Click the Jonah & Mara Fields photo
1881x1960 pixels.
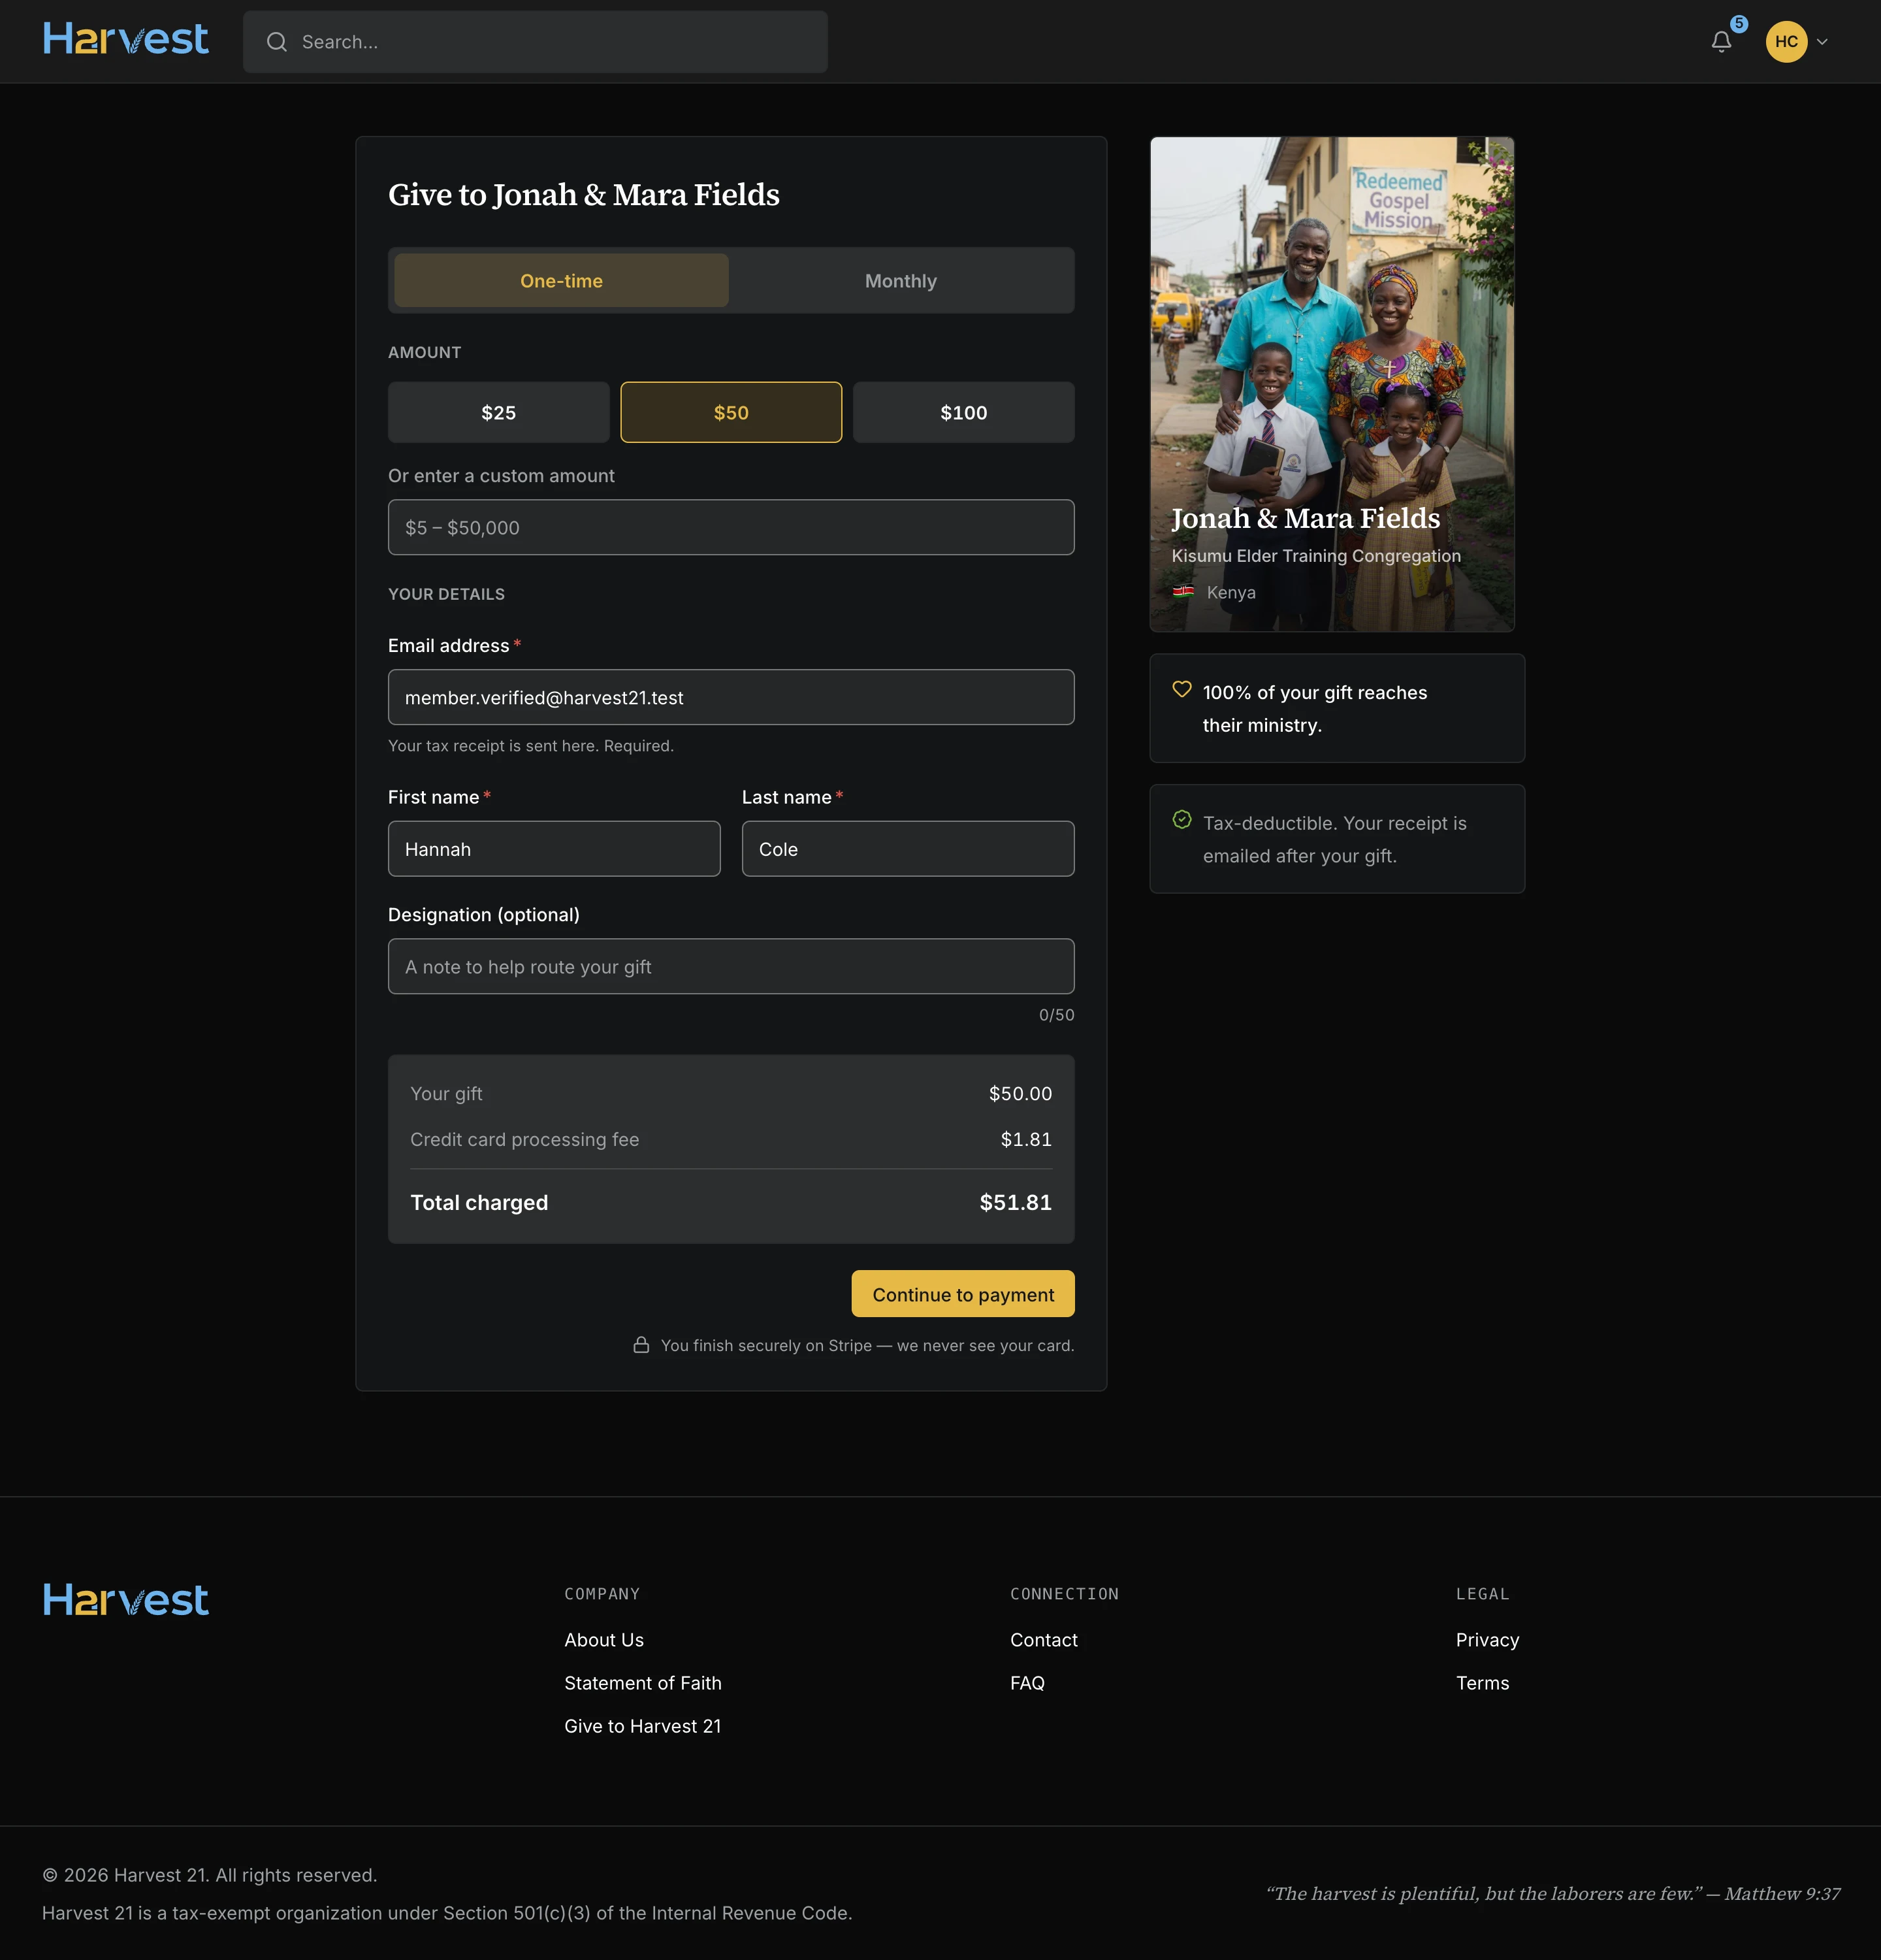(x=1332, y=385)
